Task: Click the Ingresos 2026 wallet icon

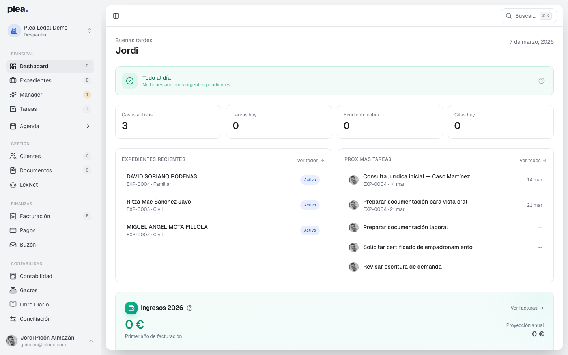Action: pyautogui.click(x=131, y=308)
